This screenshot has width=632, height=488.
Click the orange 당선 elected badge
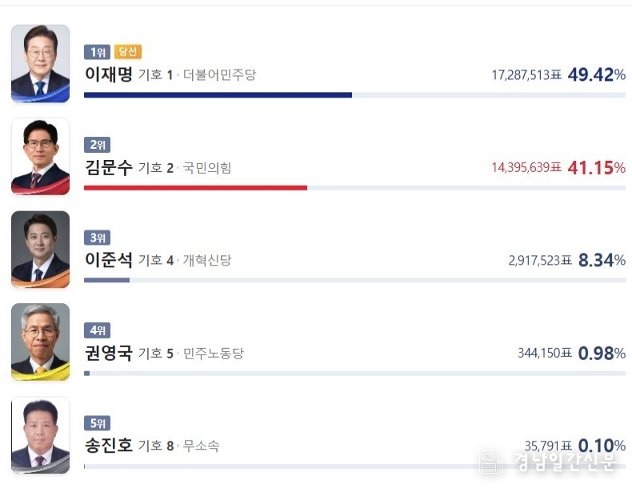point(128,51)
